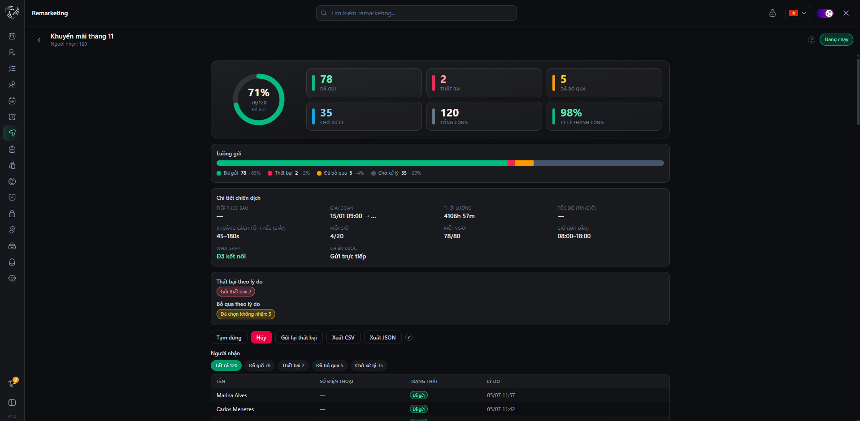
Task: Click the Luồng gửi progress bar
Action: [440, 163]
